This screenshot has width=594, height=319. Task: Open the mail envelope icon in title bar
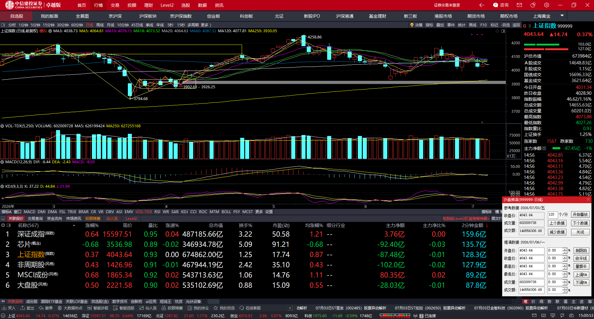point(519,5)
